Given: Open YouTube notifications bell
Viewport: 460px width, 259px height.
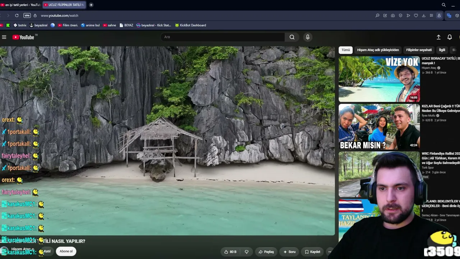Looking at the screenshot, I should click(450, 37).
